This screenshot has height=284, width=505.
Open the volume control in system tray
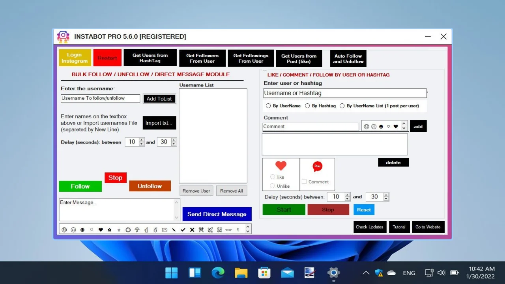click(x=441, y=273)
